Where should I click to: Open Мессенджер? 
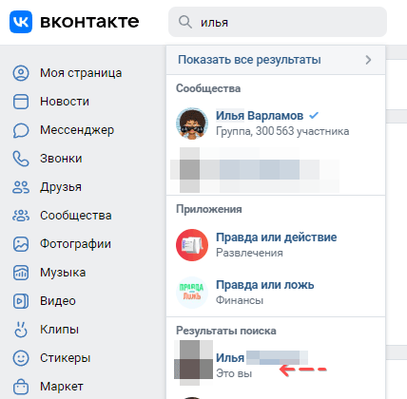77,130
